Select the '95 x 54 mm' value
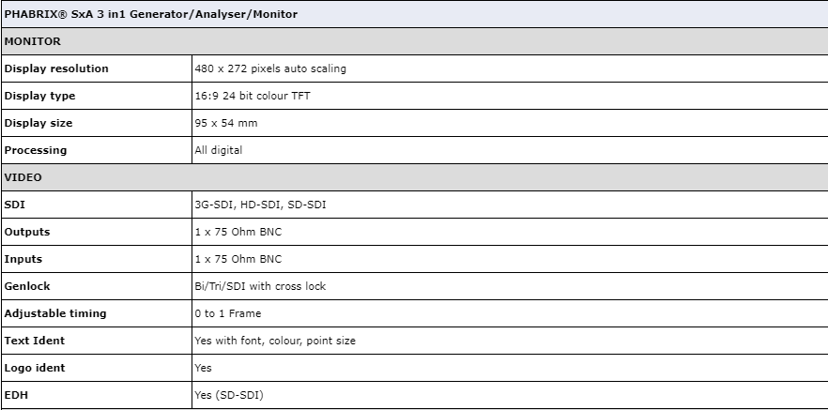This screenshot has height=410, width=828. tap(225, 123)
